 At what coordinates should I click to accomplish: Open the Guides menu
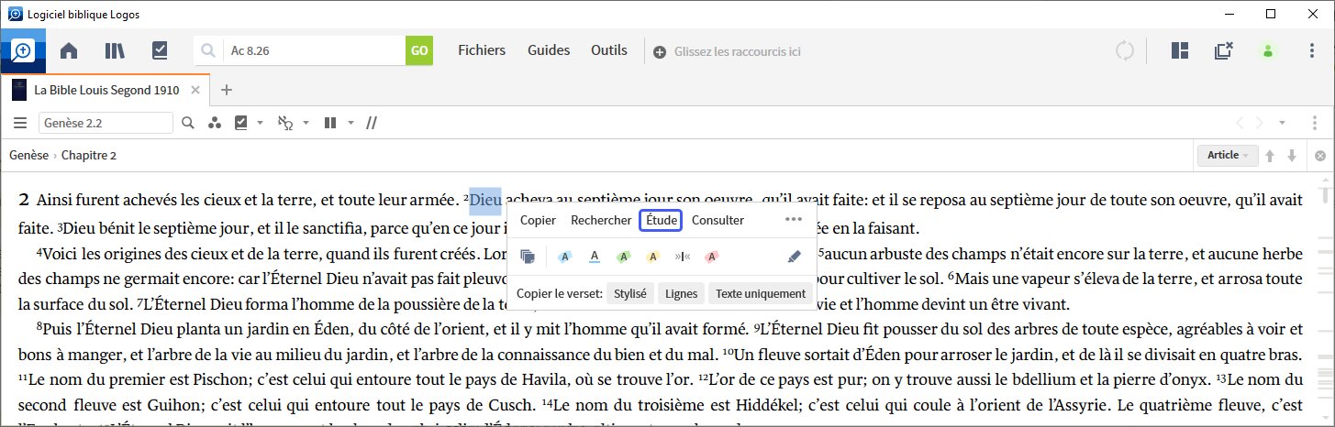pos(549,50)
